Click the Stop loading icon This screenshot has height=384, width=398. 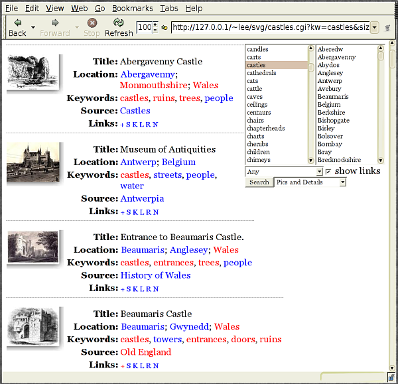pos(92,23)
